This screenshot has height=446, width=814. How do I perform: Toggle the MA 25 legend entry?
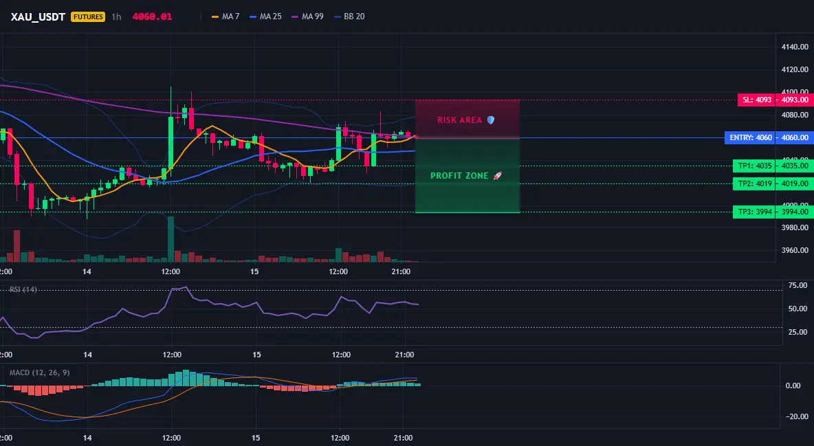[265, 16]
